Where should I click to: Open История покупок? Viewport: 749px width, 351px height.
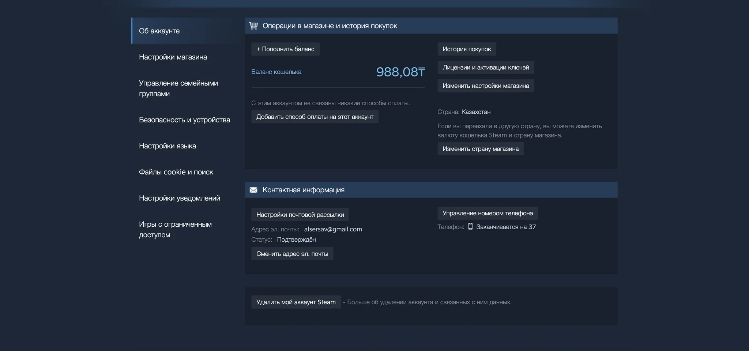pos(467,49)
